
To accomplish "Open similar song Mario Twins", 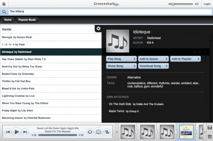I will click(124, 111).
